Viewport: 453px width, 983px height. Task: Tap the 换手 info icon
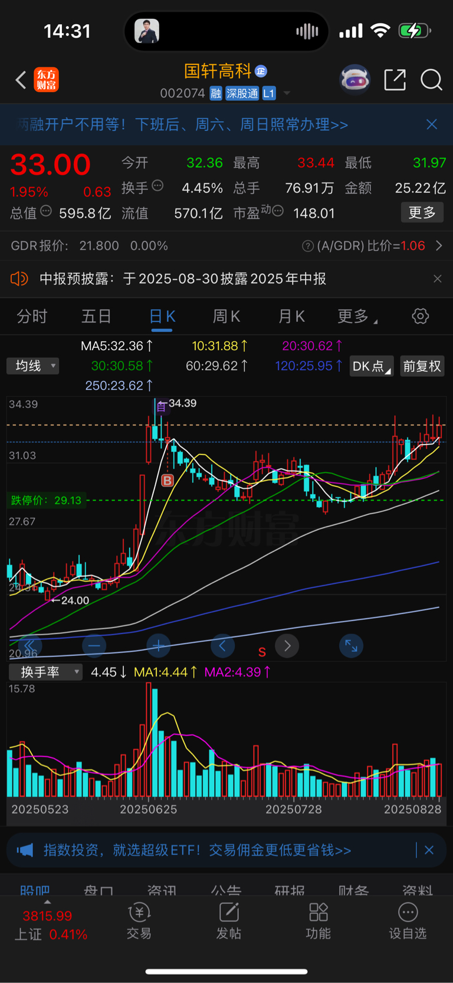(x=157, y=186)
